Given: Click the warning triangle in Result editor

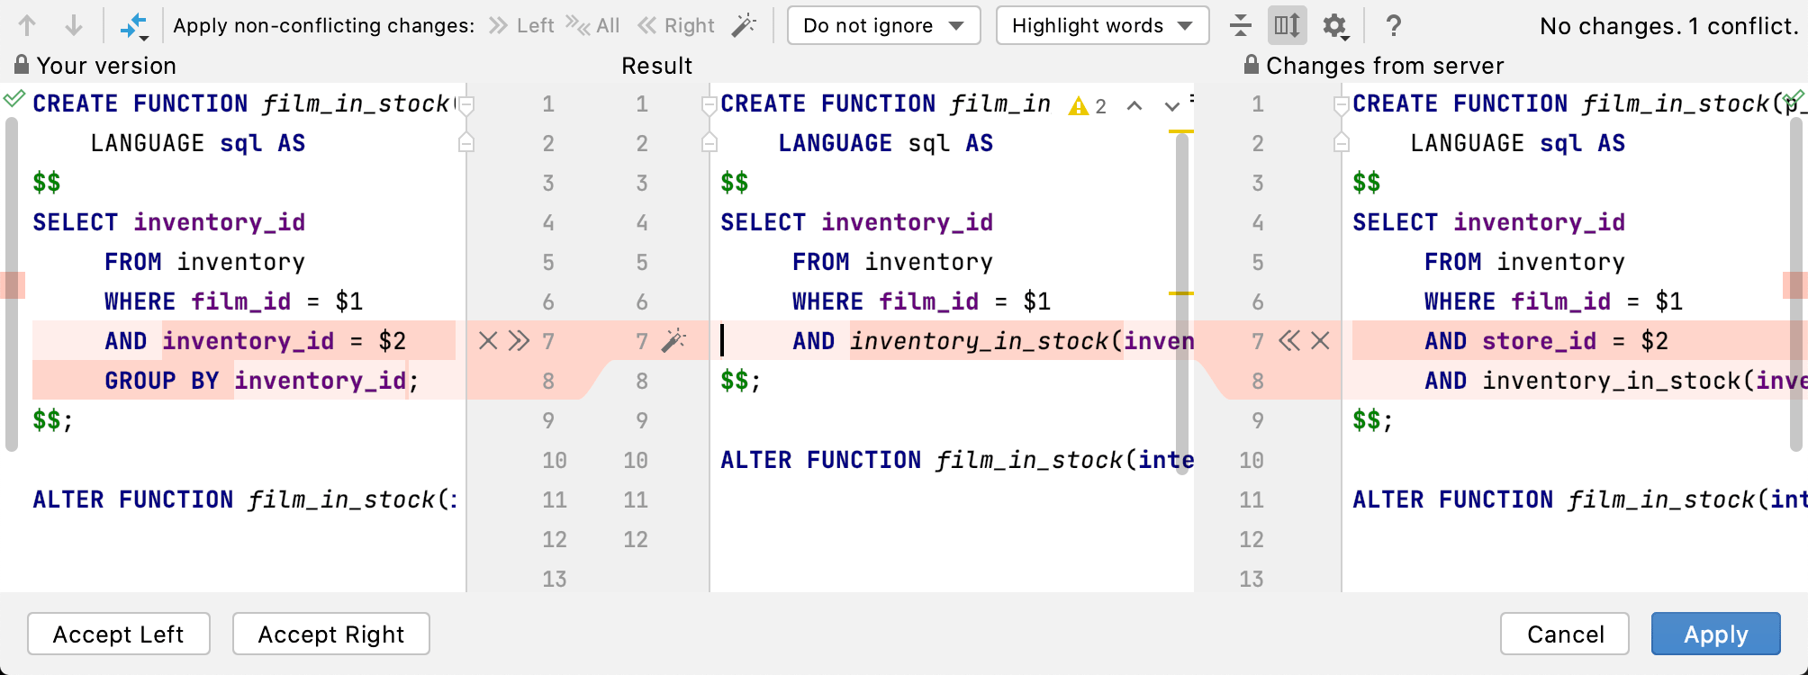Looking at the screenshot, I should coord(1078,106).
